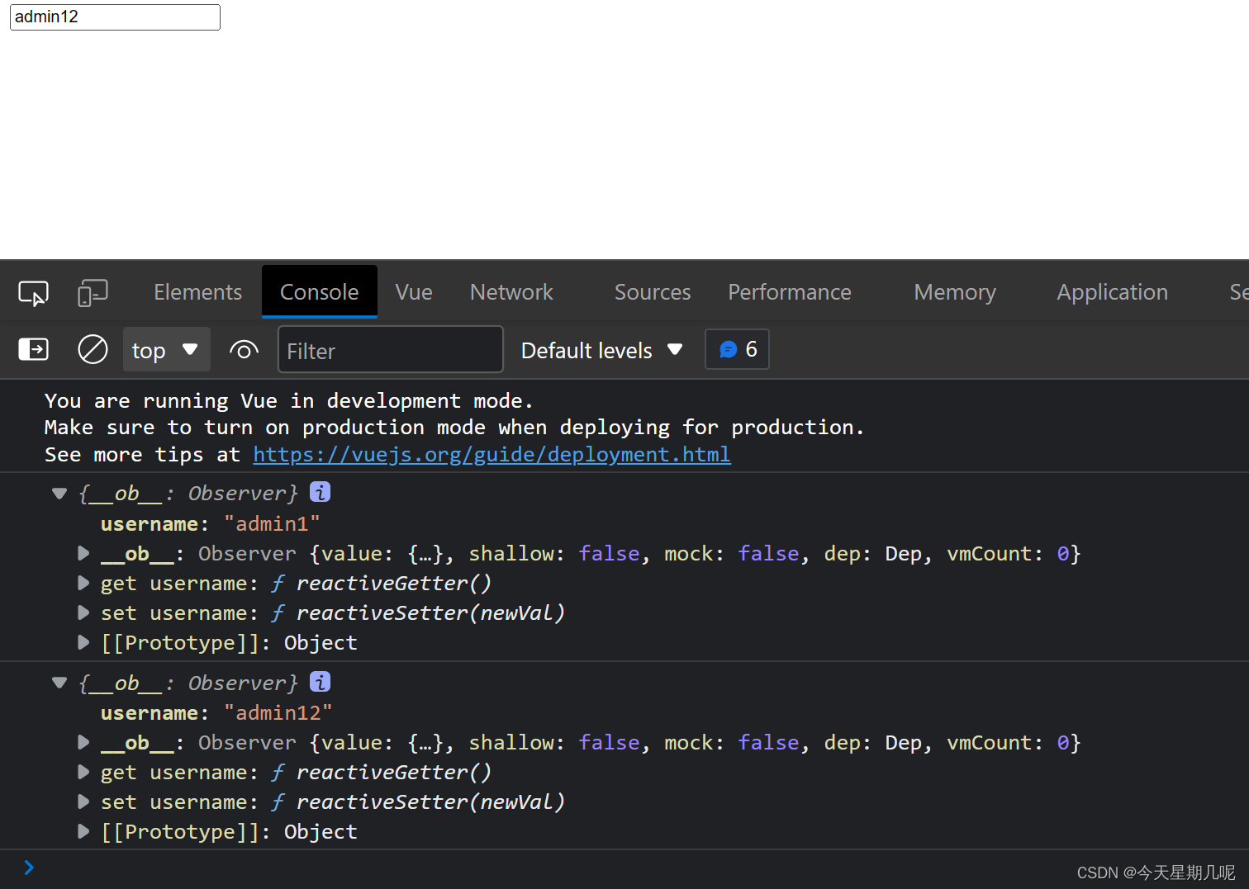Click the info badge next to second Observer
1249x889 pixels.
click(320, 682)
